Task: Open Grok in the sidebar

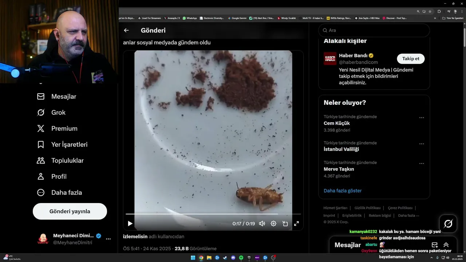Action: pyautogui.click(x=51, y=112)
